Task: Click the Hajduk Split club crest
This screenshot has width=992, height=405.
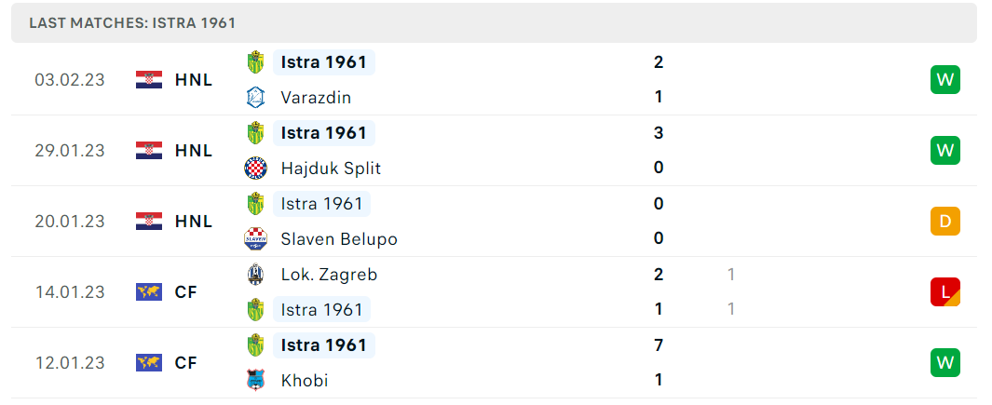Action: pos(255,169)
